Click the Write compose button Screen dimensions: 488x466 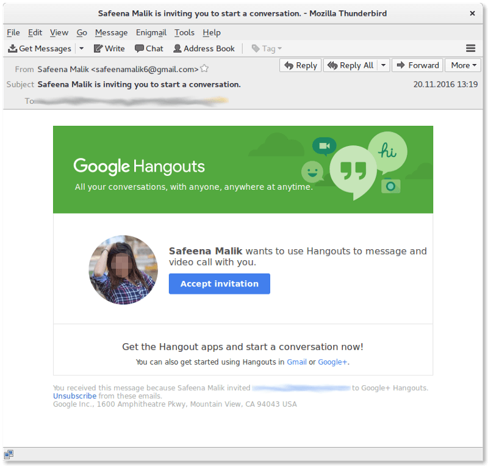tap(109, 49)
